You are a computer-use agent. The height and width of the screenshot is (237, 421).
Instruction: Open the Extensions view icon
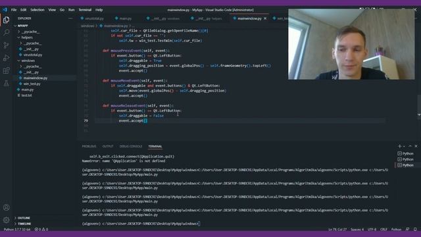click(x=6, y=70)
